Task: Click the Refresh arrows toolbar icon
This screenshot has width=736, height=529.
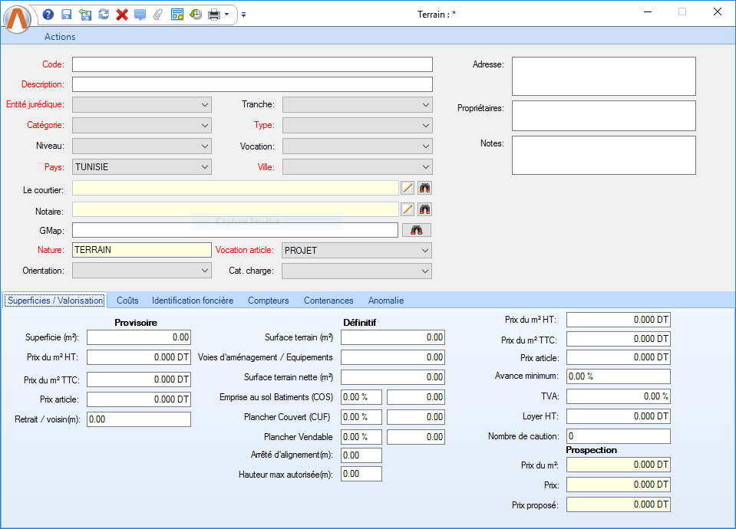Action: (104, 15)
